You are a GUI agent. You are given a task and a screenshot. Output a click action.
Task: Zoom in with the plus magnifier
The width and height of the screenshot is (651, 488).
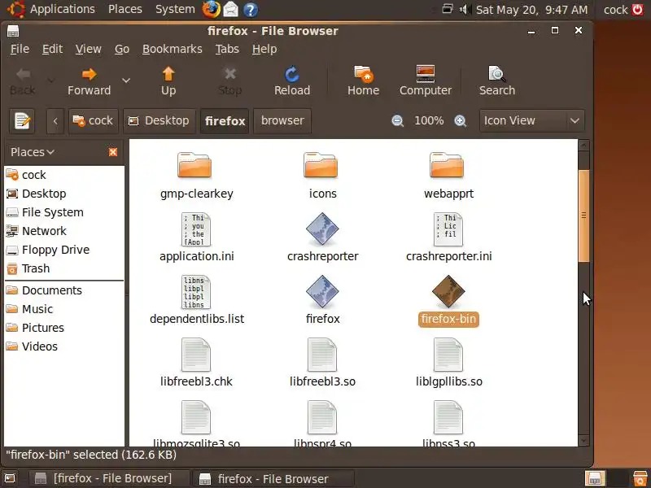click(460, 120)
